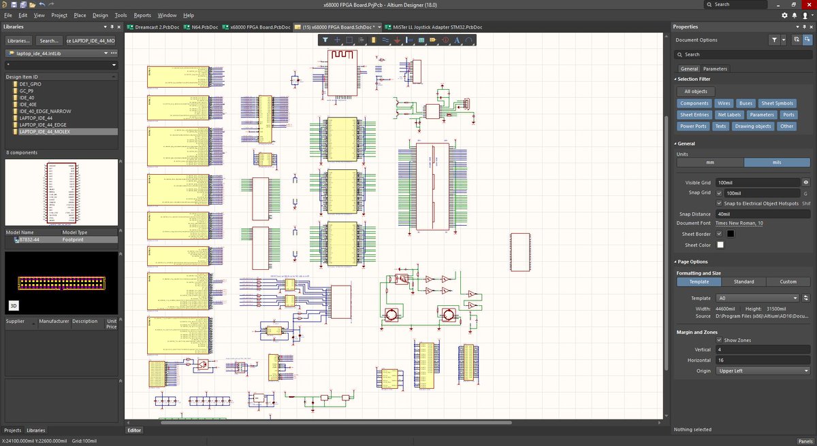Viewport: 817px width, 446px height.
Task: Open the Template A0 dropdown
Action: click(757, 298)
